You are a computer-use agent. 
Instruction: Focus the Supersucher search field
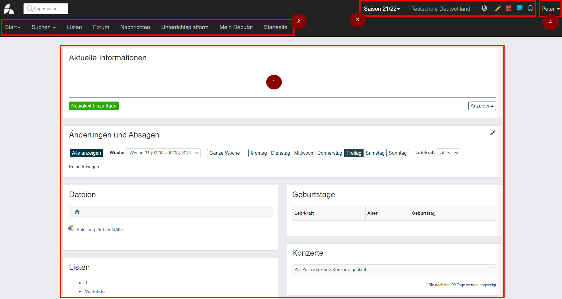click(46, 9)
